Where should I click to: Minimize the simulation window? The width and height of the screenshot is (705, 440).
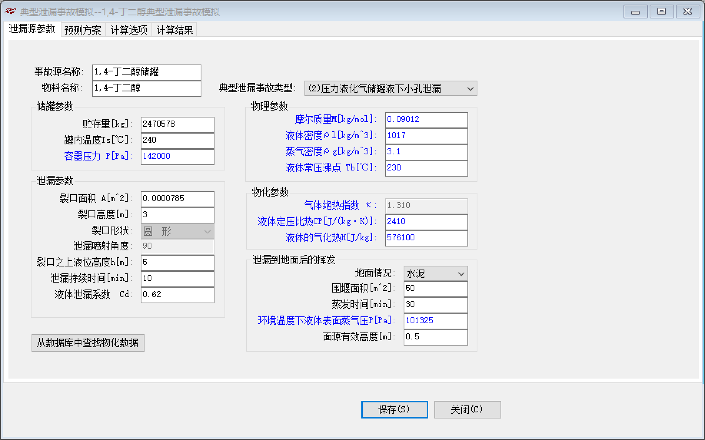[635, 12]
